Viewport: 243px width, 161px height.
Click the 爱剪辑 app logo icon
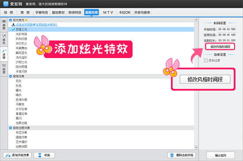(x=6, y=4)
